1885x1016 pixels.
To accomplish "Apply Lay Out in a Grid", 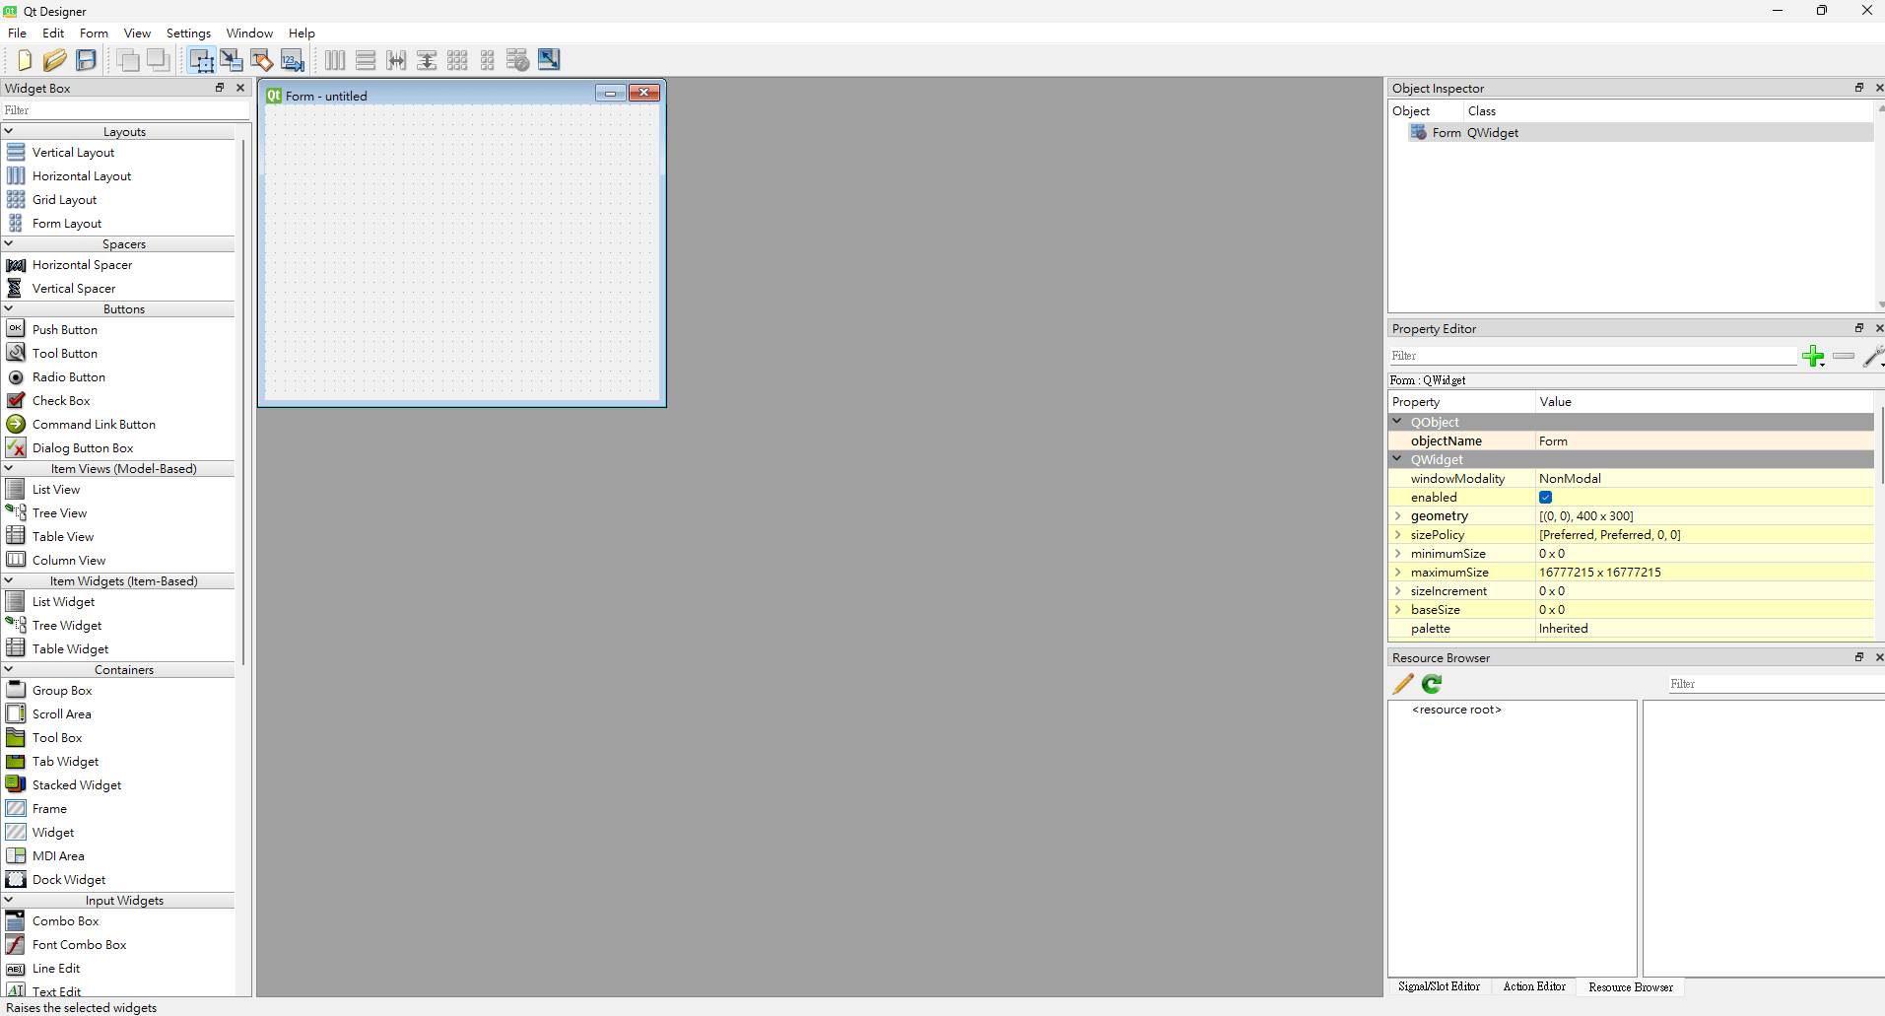I will point(457,60).
